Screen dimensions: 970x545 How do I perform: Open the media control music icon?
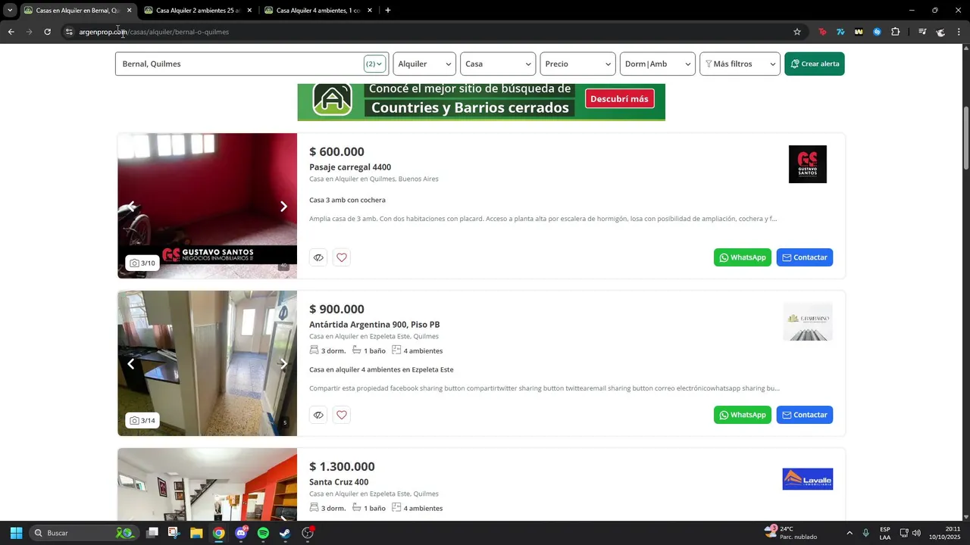(x=922, y=32)
